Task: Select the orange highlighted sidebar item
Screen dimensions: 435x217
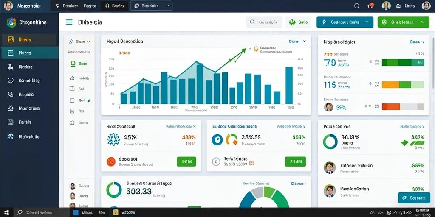Action: point(29,39)
